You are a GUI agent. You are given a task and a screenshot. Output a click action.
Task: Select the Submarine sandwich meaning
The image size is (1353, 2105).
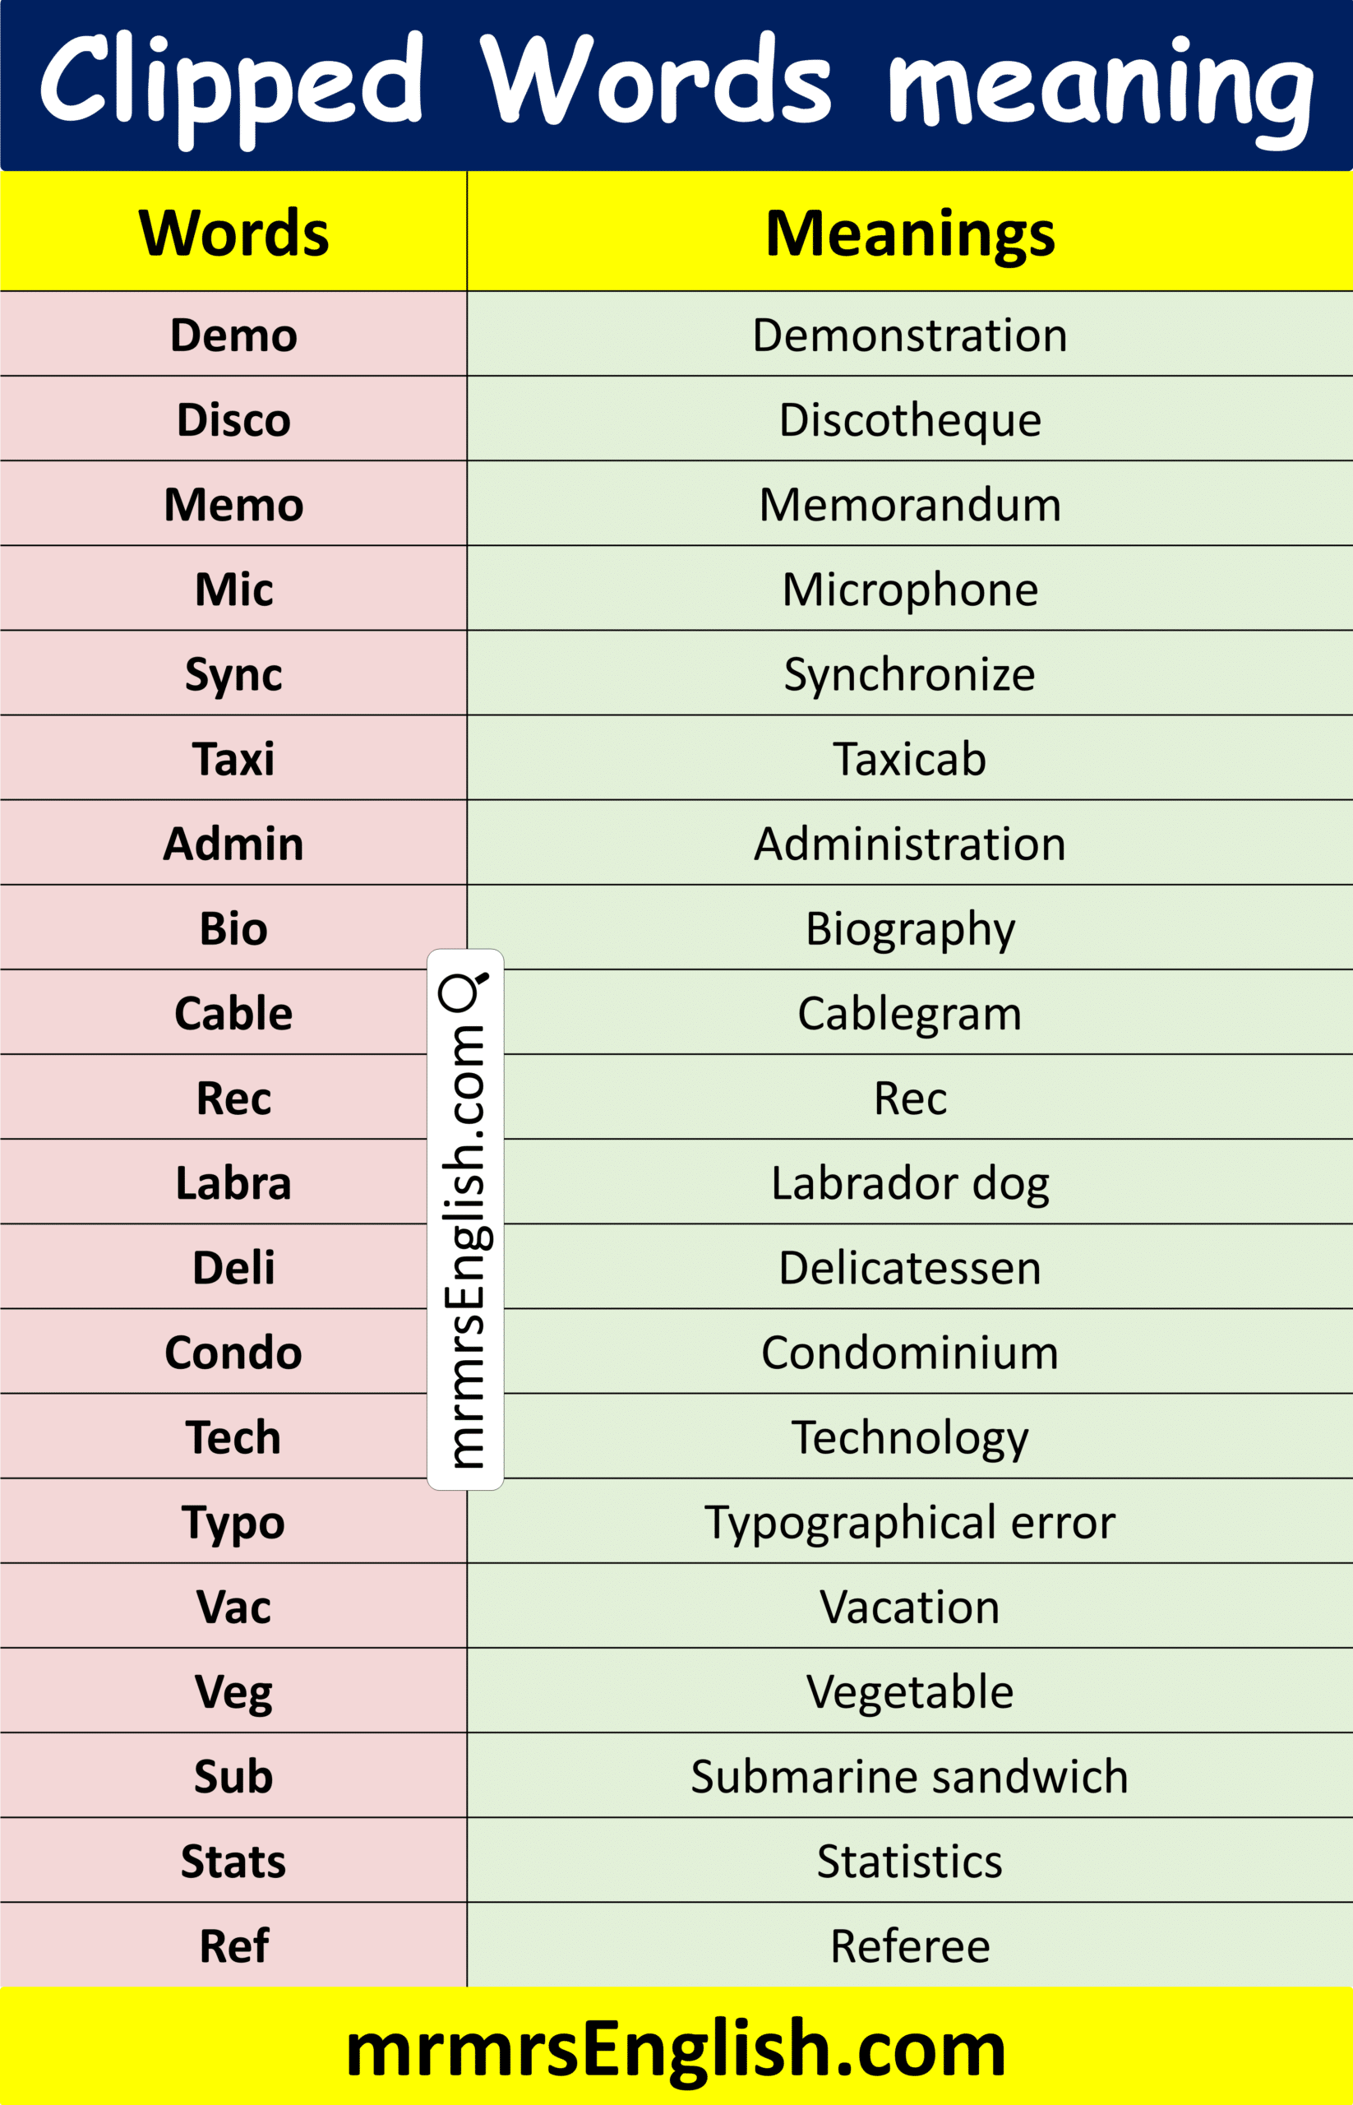click(909, 1776)
